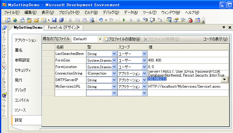Open value dropdown arrow for SMTPServerIP

(224, 79)
